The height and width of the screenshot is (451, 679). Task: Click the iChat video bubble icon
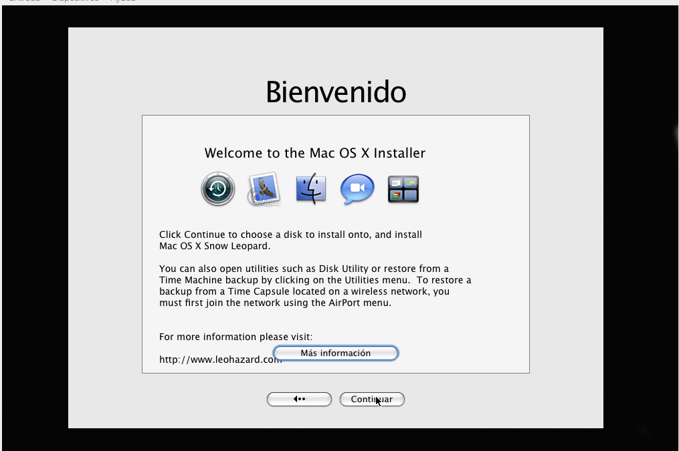coord(357,189)
